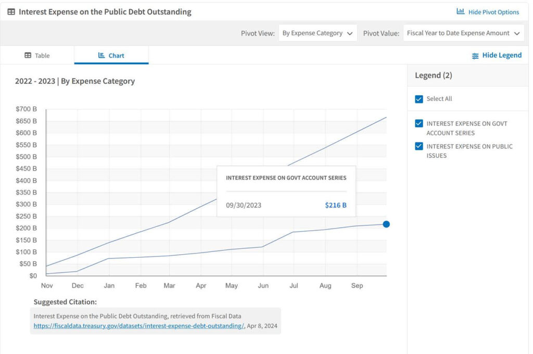Open the By Expense Category dropdown
The width and height of the screenshot is (533, 354).
pos(318,33)
